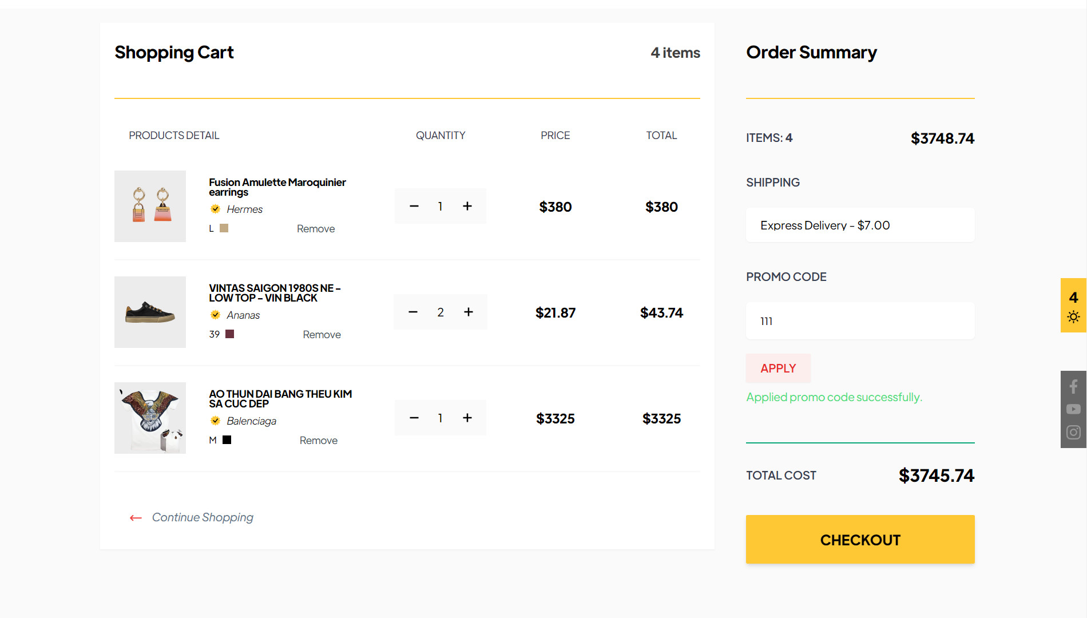Screen dimensions: 1087x618
Task: Open the Vintas Saigon sneaker thumbnail
Action: coord(150,312)
